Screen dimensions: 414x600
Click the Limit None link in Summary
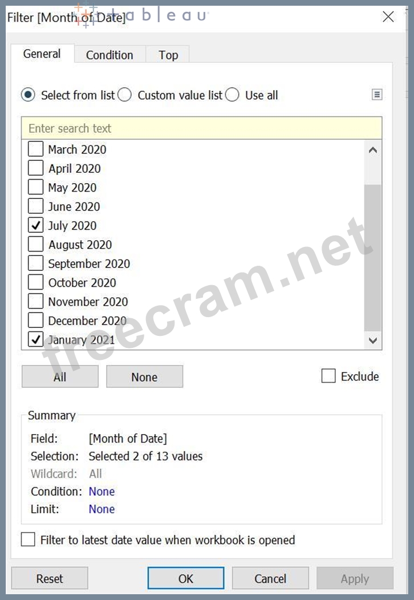[102, 509]
